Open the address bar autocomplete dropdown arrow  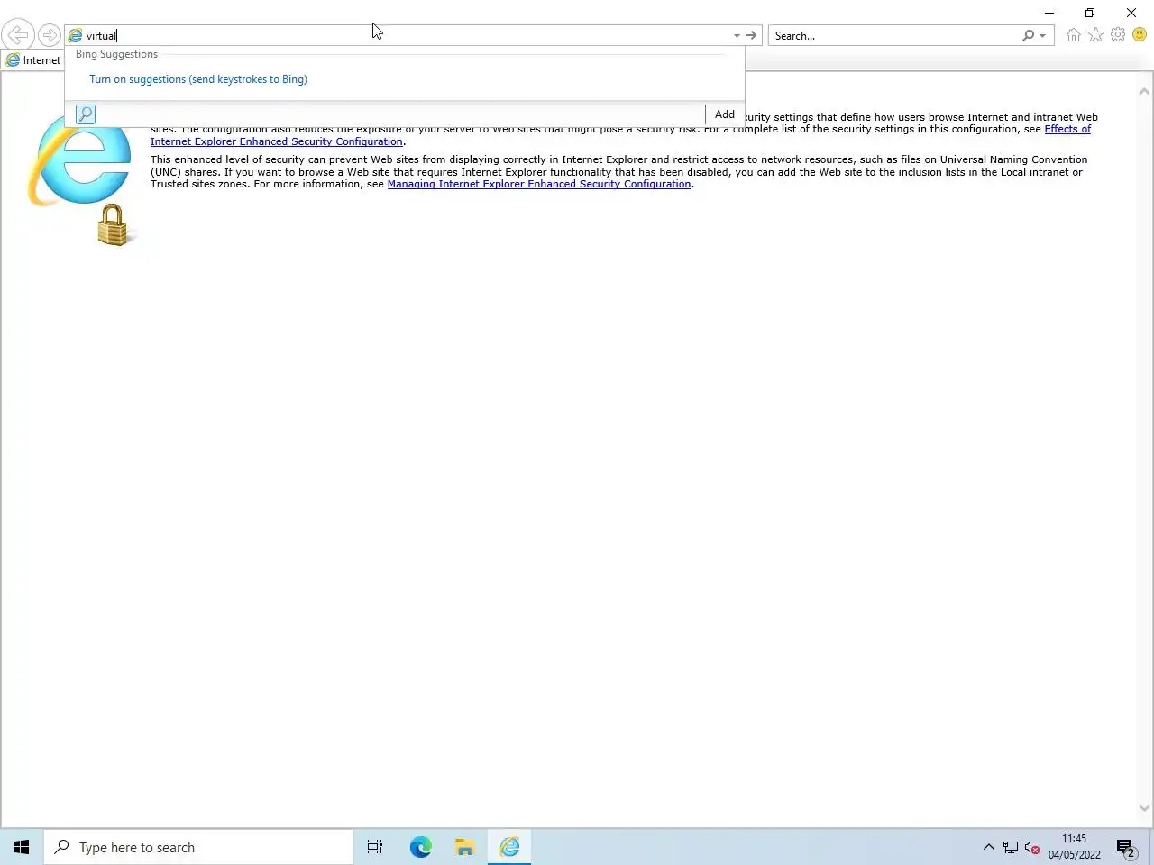click(x=737, y=36)
